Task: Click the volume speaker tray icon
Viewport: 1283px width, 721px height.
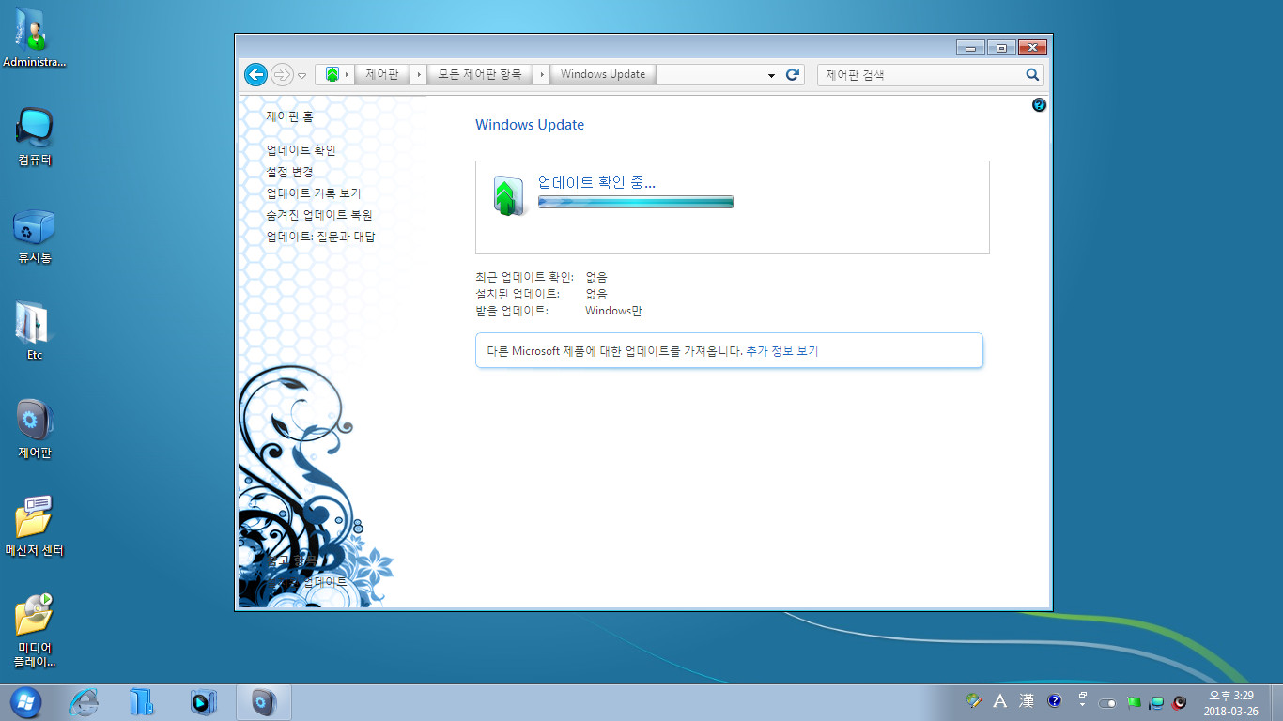Action: coord(1180,702)
